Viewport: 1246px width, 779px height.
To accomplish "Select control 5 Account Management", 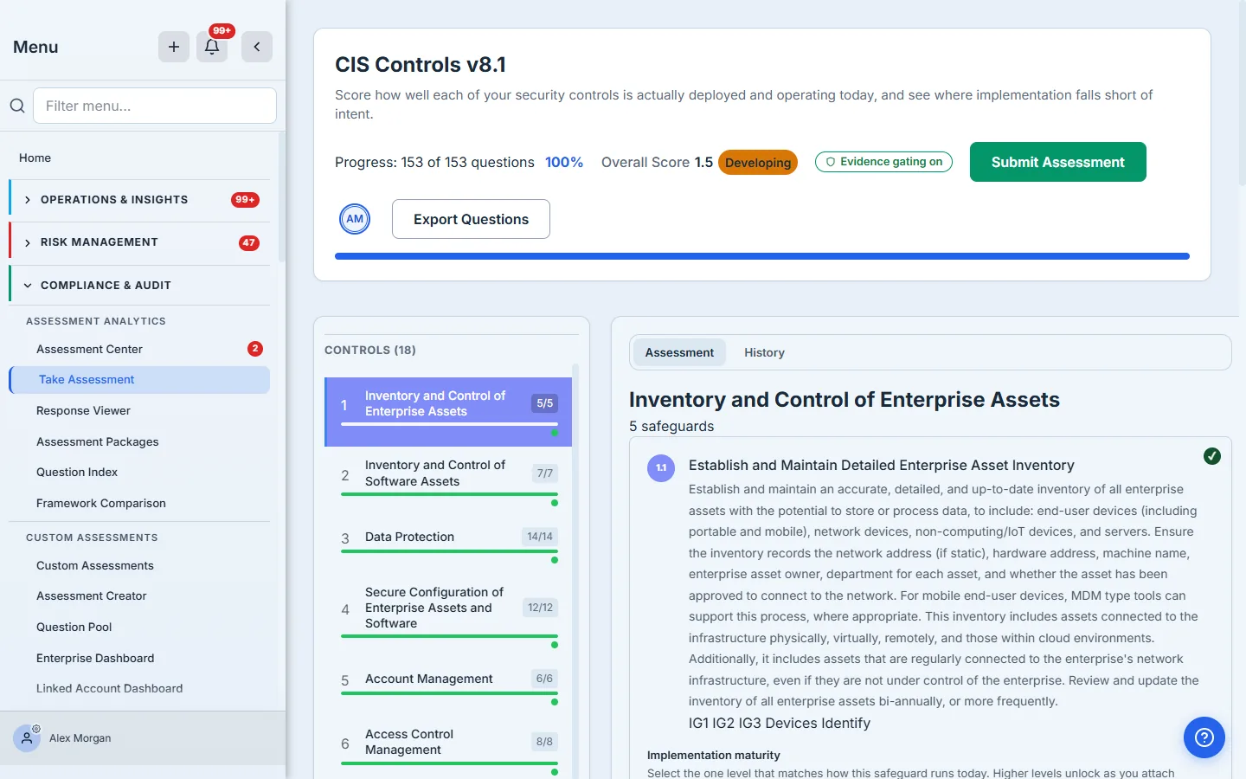I will (x=448, y=686).
